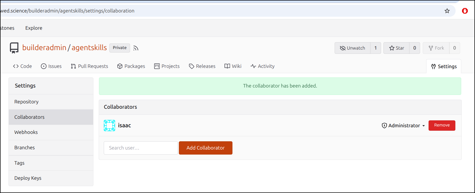The height and width of the screenshot is (193, 475).
Task: Unwatch the agentskills repository
Action: point(352,48)
